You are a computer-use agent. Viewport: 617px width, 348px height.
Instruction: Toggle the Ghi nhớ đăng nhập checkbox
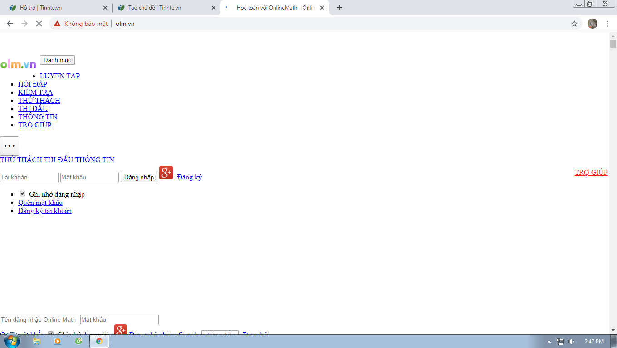tap(23, 194)
